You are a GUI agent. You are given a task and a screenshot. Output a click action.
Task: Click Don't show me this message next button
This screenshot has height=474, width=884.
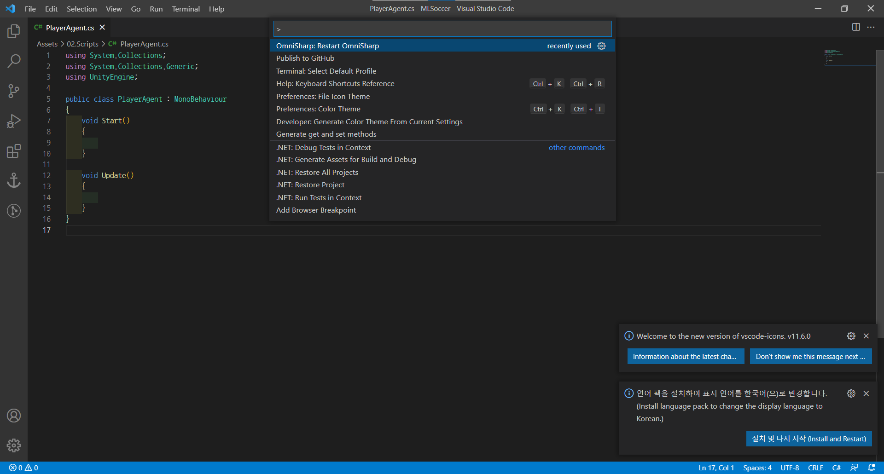[811, 357]
